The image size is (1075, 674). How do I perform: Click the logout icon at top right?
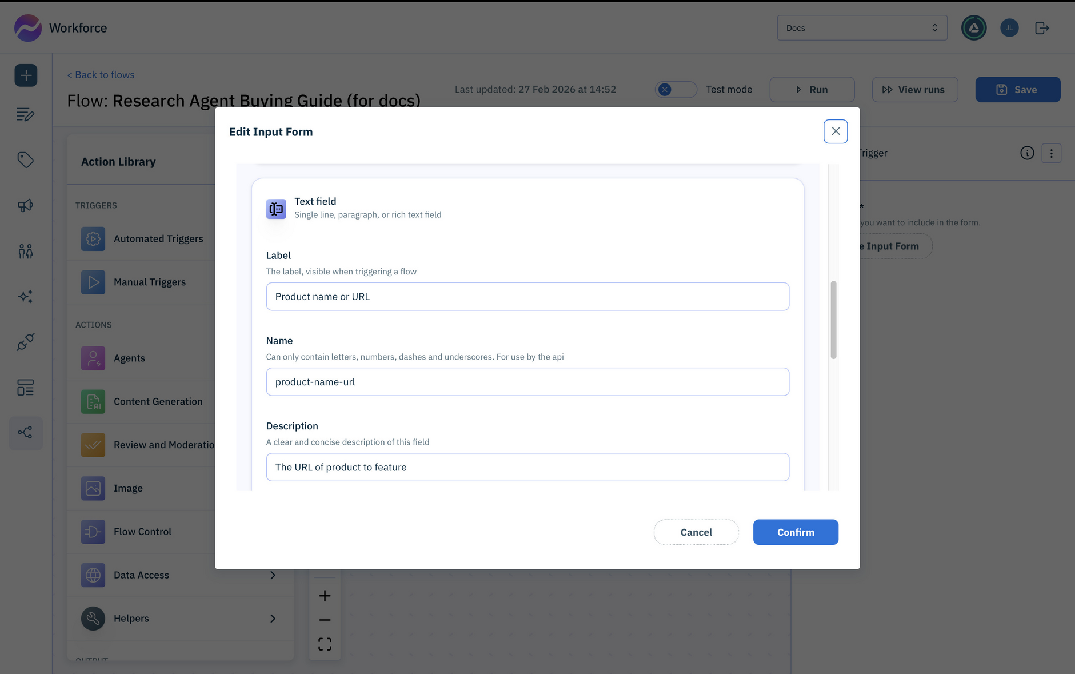point(1041,27)
